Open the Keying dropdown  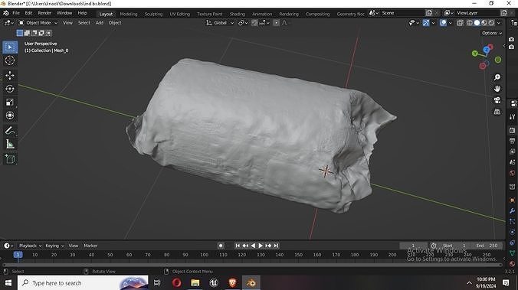pos(54,246)
